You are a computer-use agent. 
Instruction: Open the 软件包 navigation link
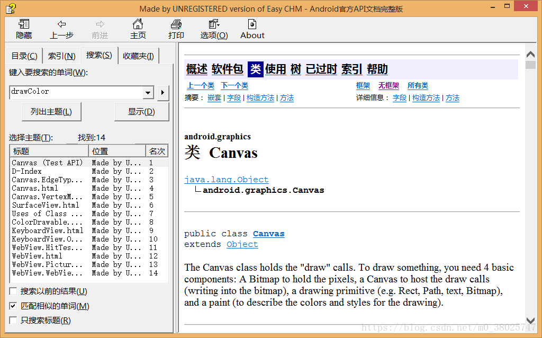coord(228,69)
